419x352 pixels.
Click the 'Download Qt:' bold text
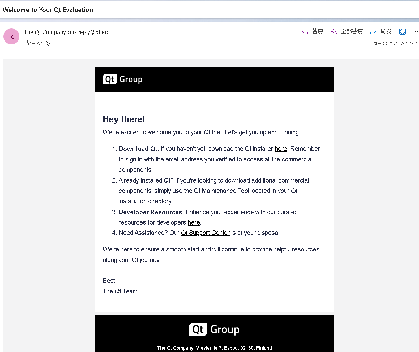pos(139,149)
